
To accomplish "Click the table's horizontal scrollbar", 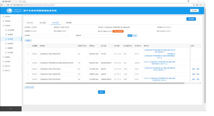I will click(105, 83).
